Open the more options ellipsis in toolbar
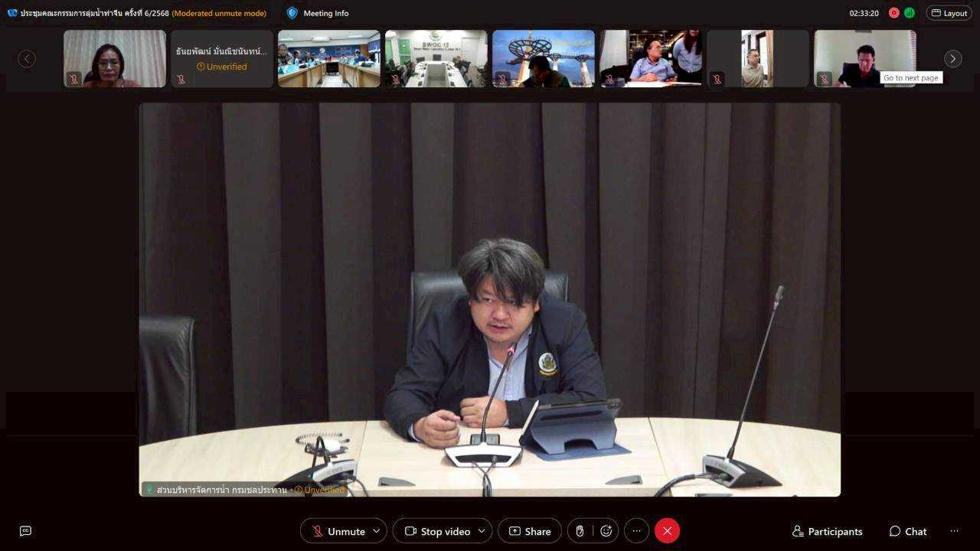Image resolution: width=980 pixels, height=551 pixels. pos(636,531)
